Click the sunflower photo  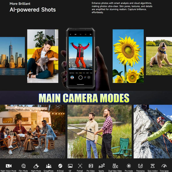click(128, 56)
